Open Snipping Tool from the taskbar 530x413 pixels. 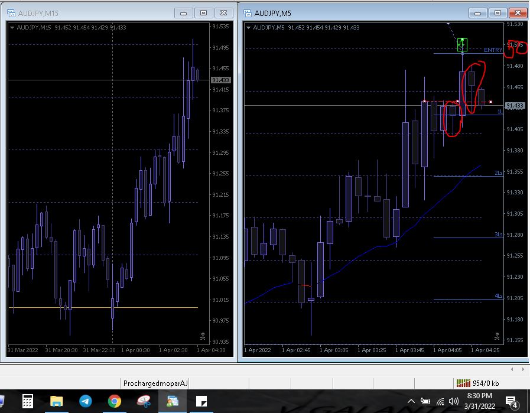point(144,401)
